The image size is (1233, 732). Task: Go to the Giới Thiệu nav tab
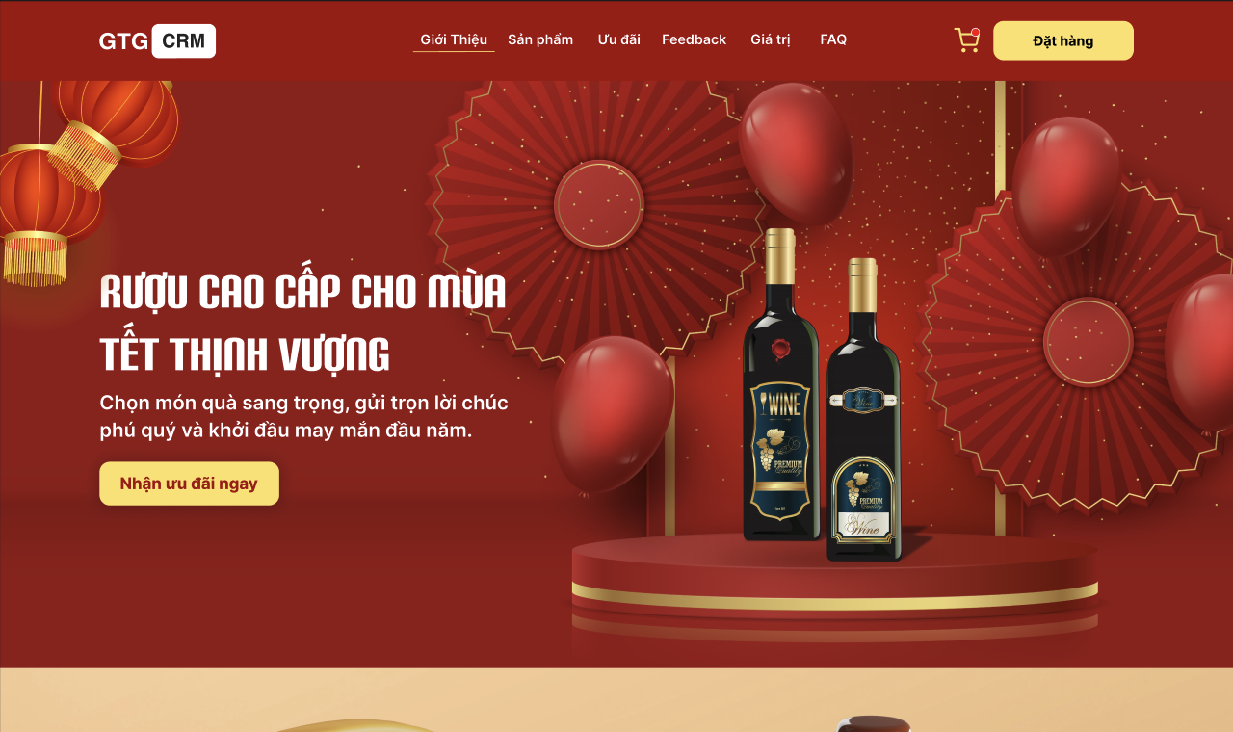(454, 39)
